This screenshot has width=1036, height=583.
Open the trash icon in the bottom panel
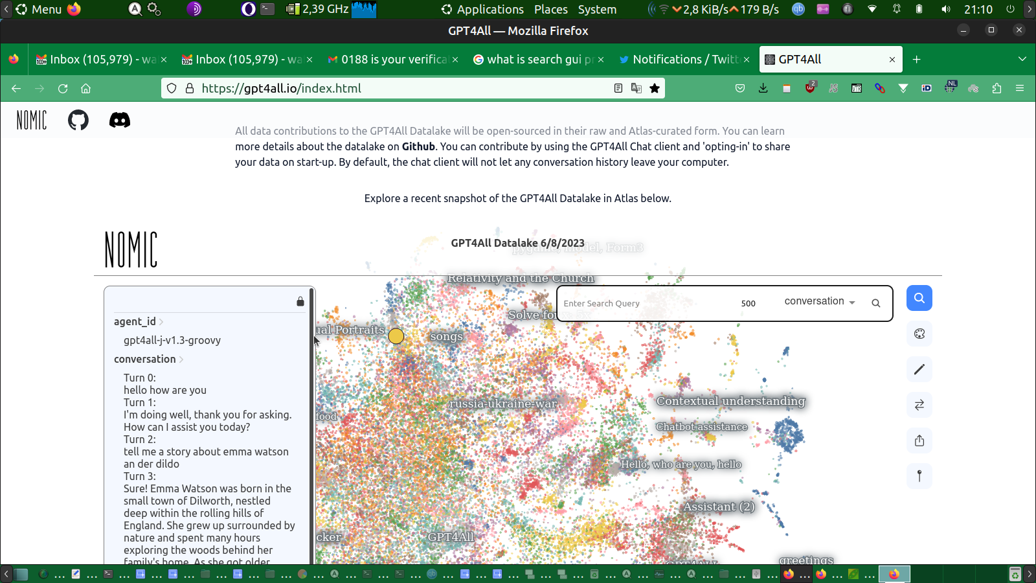pyautogui.click(x=1015, y=574)
